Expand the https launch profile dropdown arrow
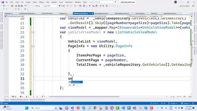This screenshot has width=197, height=111. point(66,6)
